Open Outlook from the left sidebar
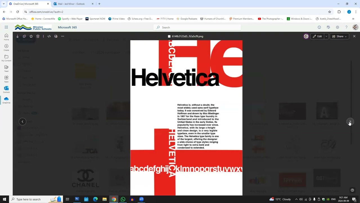Screen dimensions: 360x203 (6, 90)
